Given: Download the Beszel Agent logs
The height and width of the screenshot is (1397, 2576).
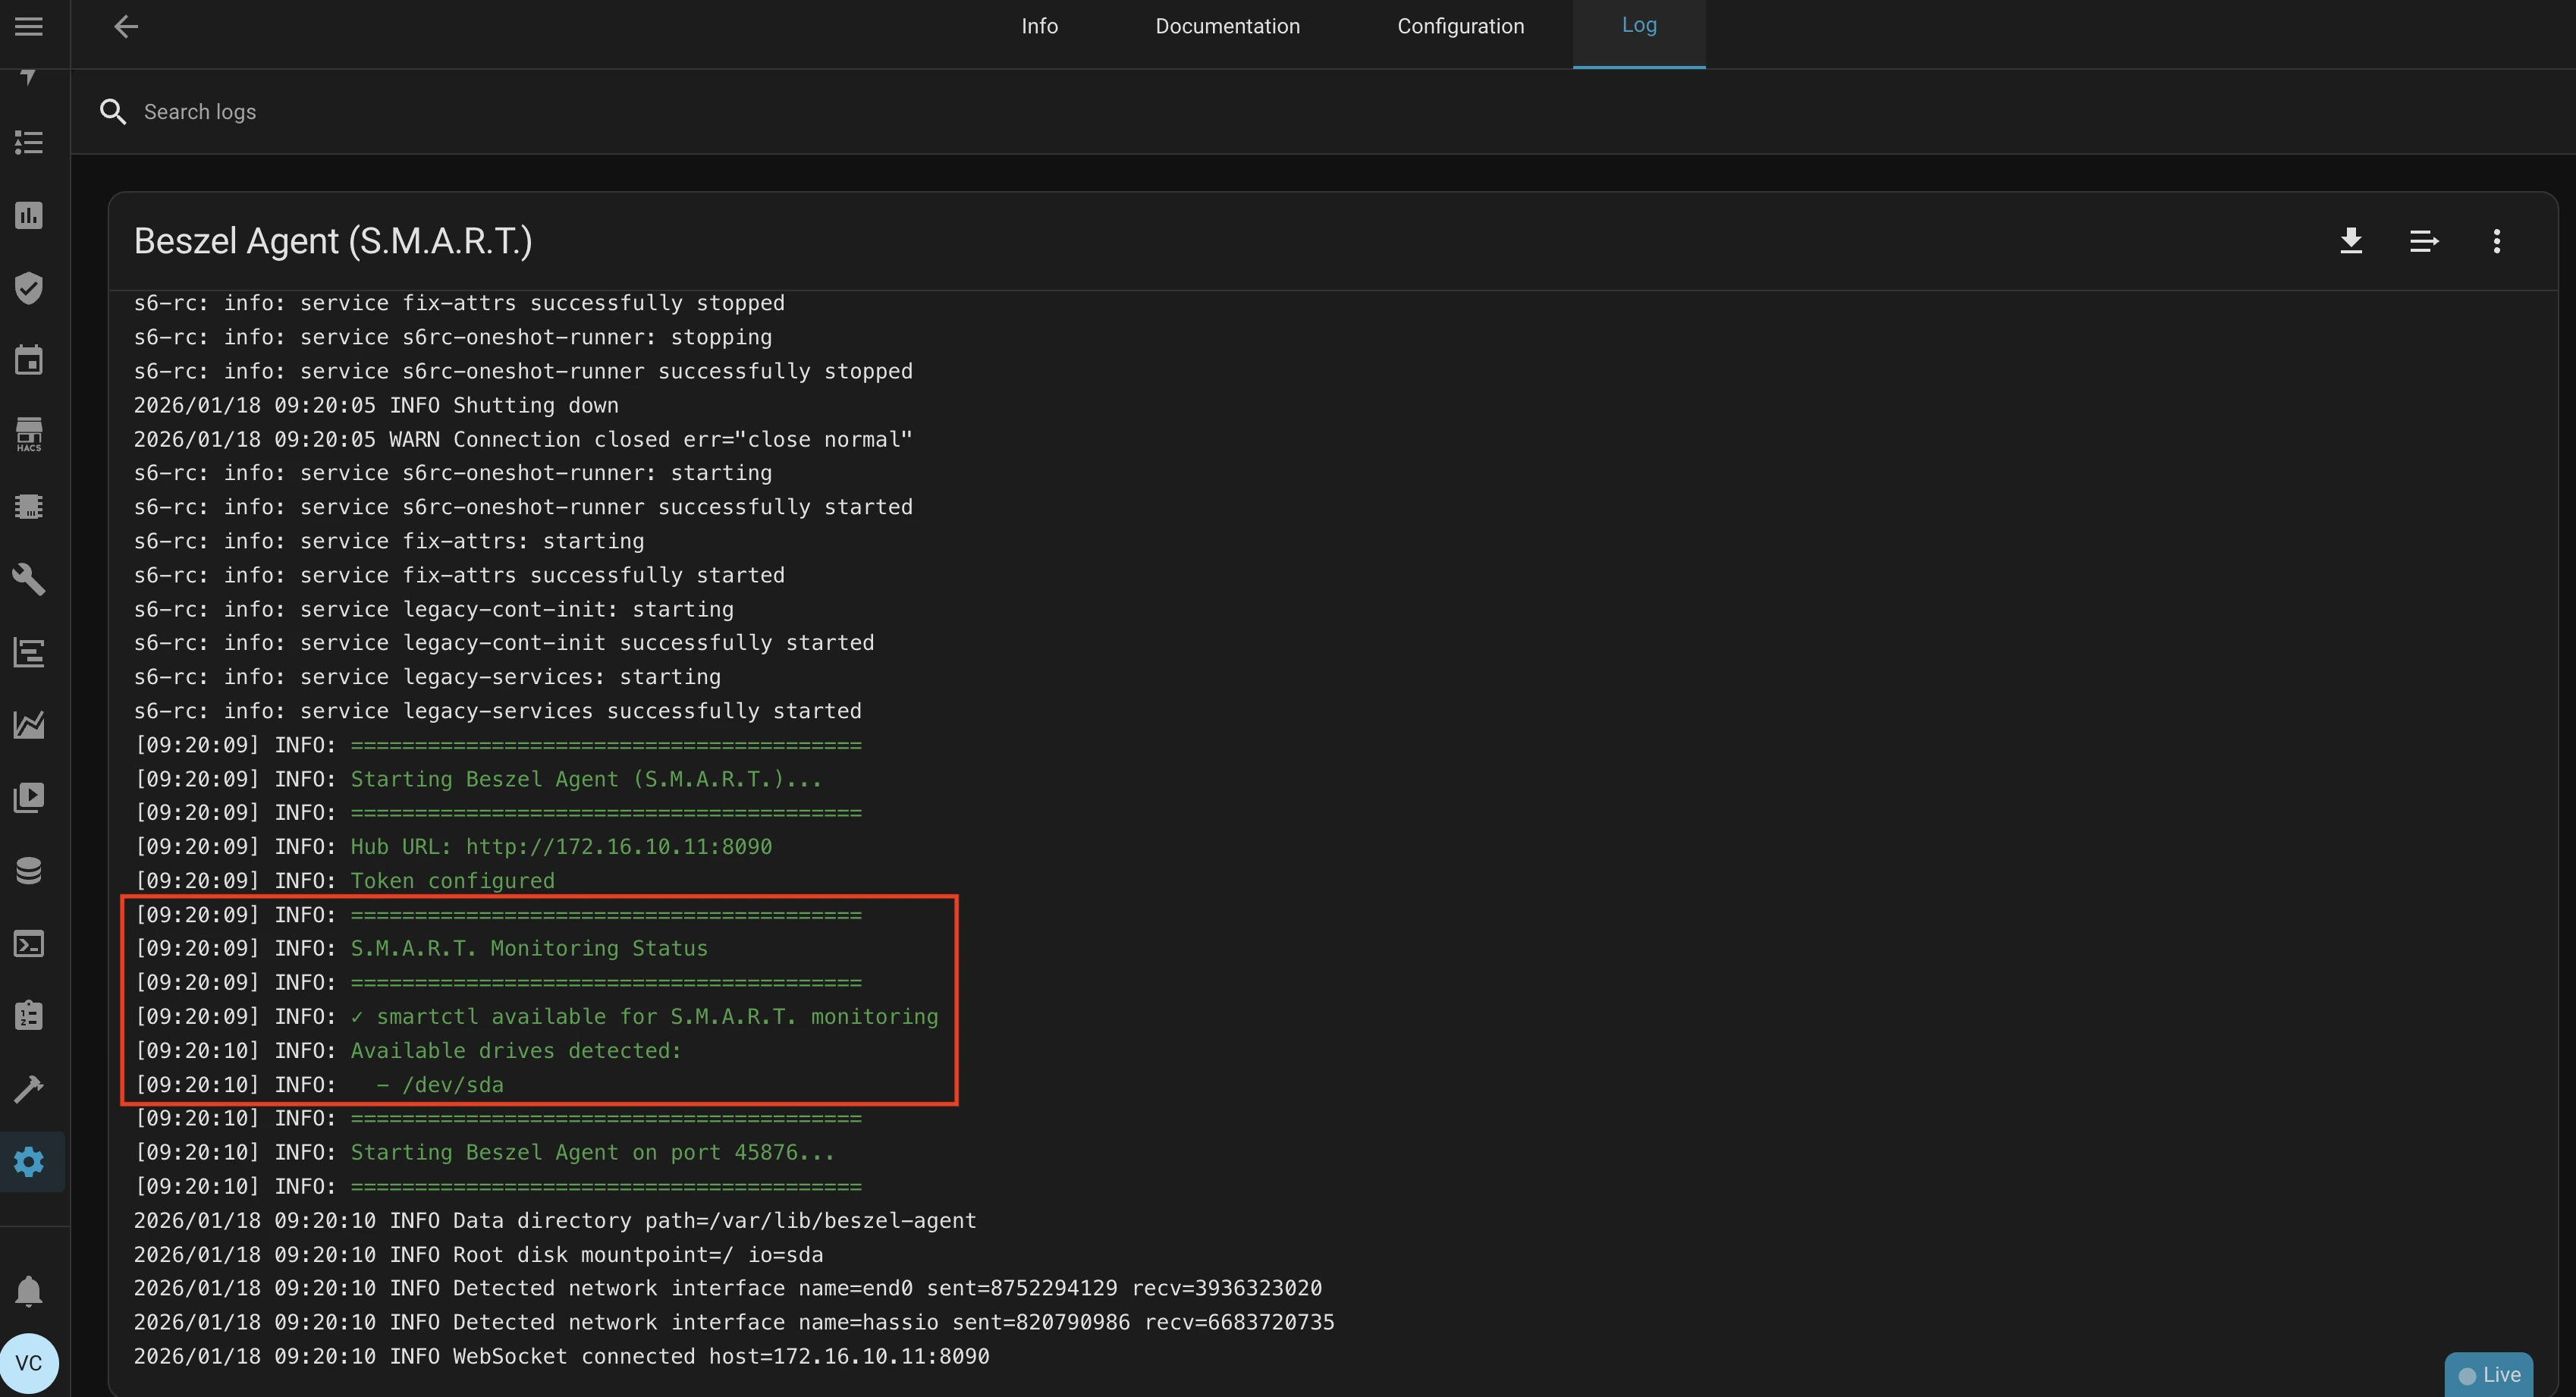Looking at the screenshot, I should (2351, 241).
